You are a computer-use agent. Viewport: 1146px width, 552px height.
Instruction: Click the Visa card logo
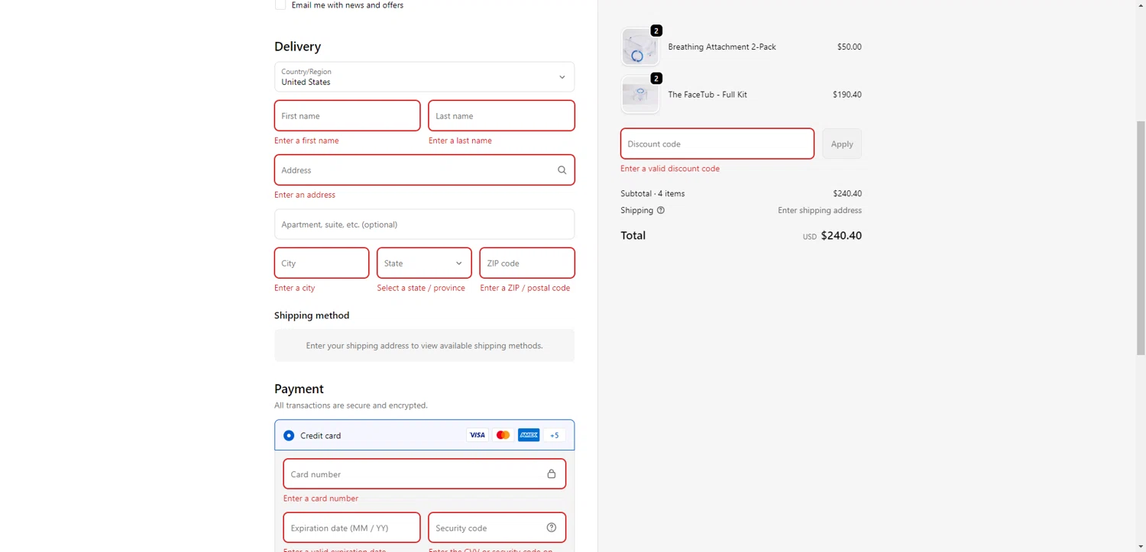coord(477,435)
